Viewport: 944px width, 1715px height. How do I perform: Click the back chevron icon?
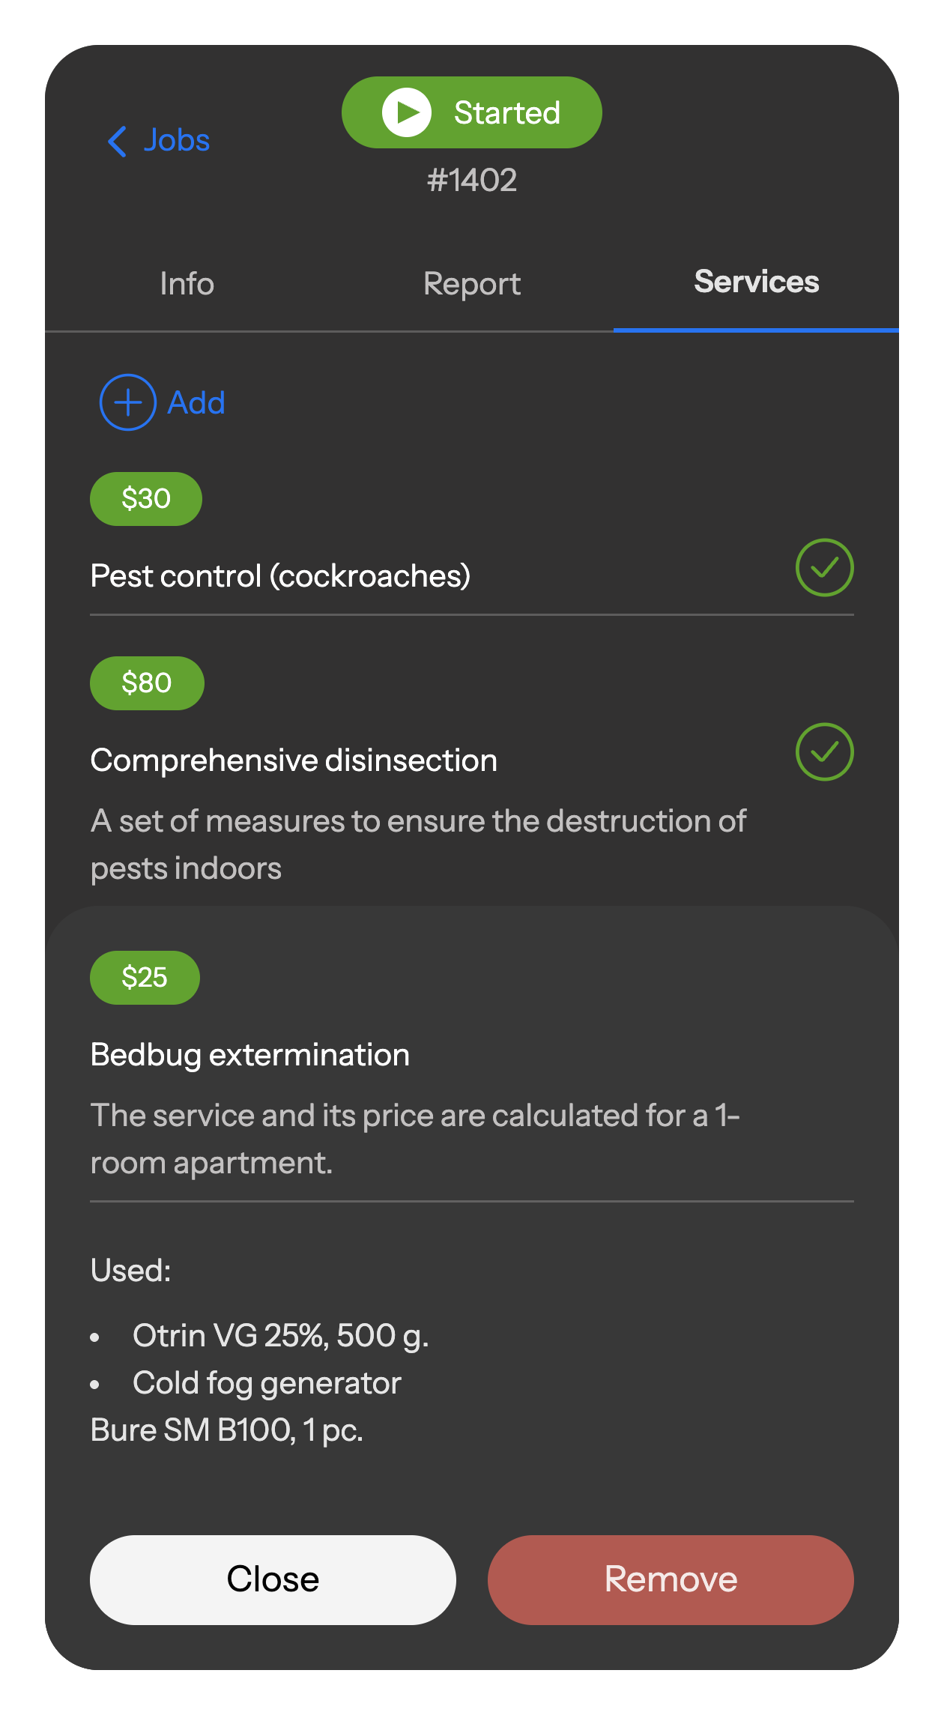tap(118, 141)
